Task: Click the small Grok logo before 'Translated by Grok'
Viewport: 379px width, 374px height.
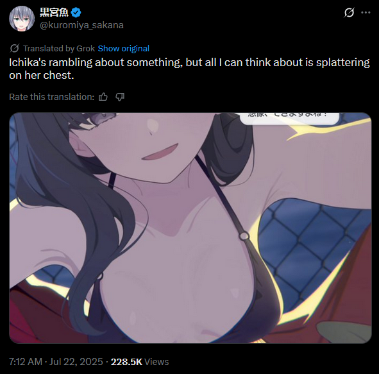Action: 15,48
